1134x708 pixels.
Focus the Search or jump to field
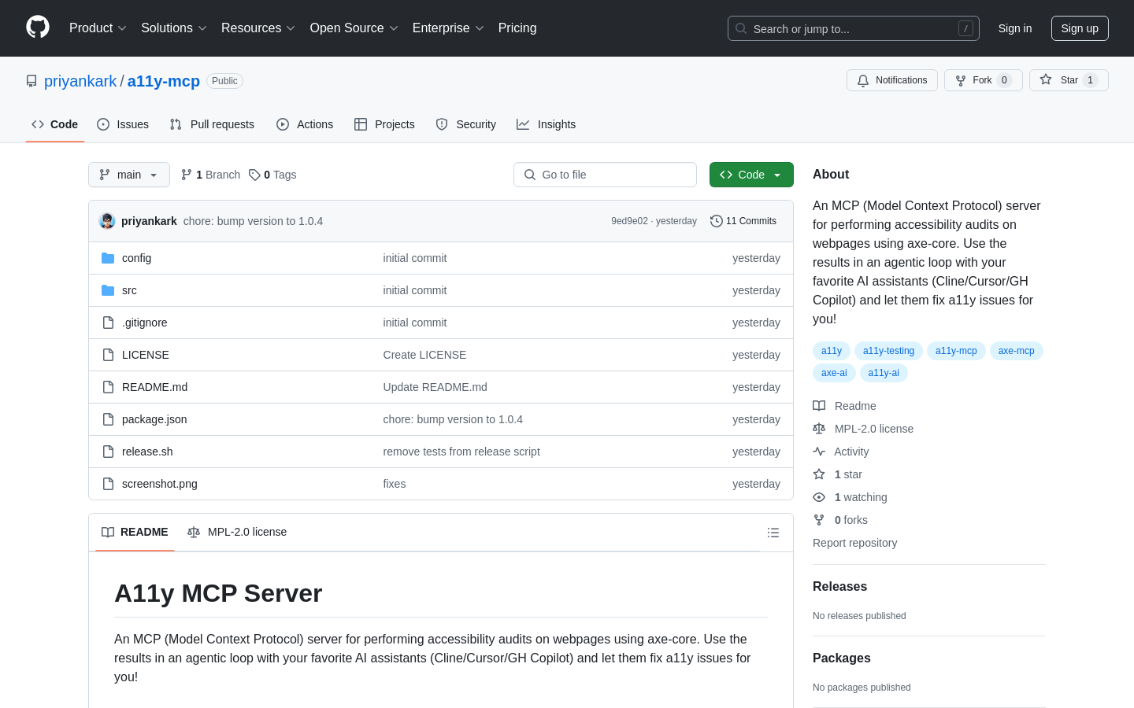pyautogui.click(x=854, y=28)
